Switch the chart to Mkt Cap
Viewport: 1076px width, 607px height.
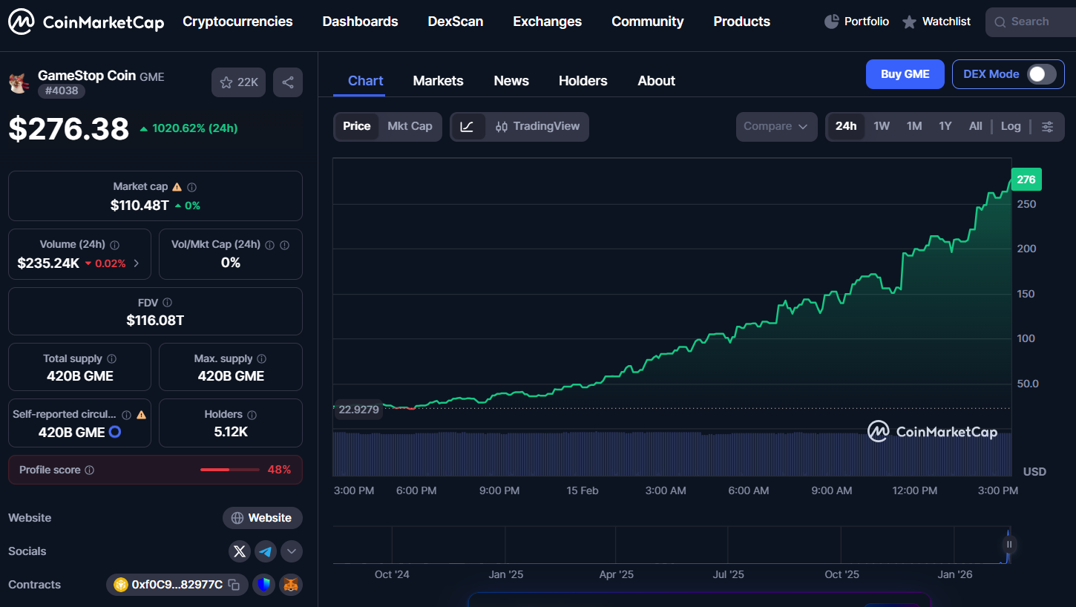click(410, 127)
